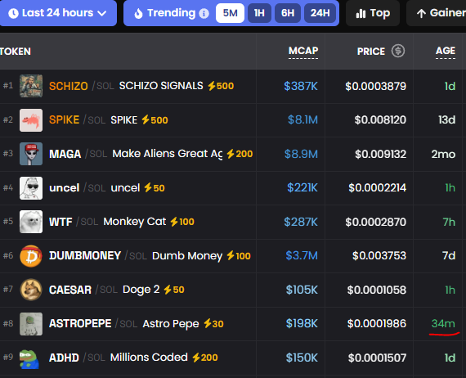Click the MAGA boost 200 badge
This screenshot has width=466, height=378.
tap(240, 154)
